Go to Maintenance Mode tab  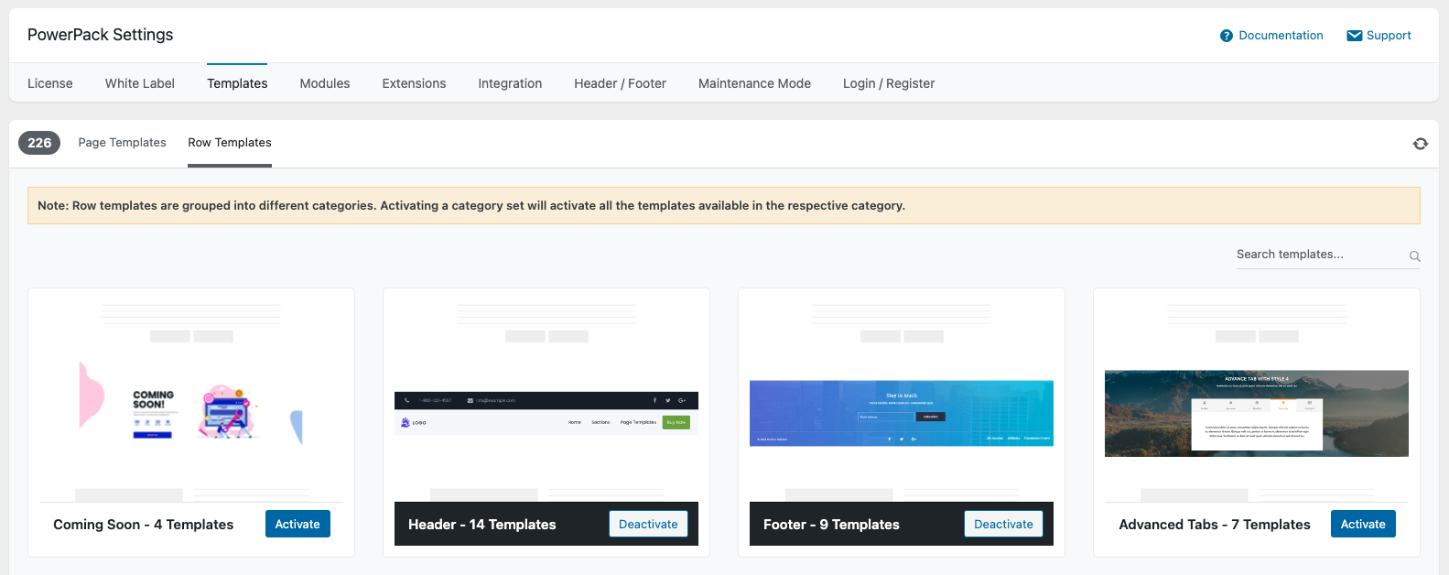754,83
